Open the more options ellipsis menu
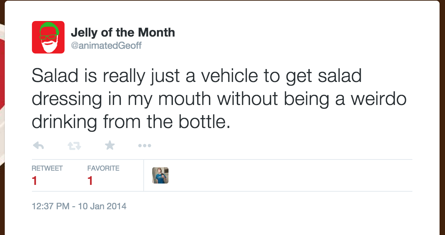The height and width of the screenshot is (235, 445). click(145, 146)
